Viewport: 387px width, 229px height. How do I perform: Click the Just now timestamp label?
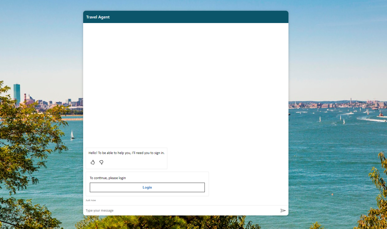pyautogui.click(x=91, y=200)
